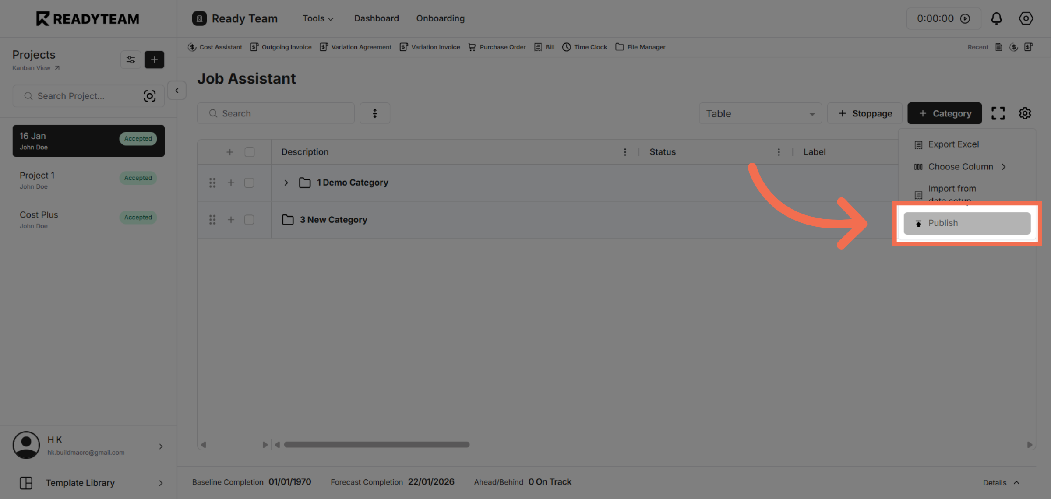Add a new Category
The width and height of the screenshot is (1051, 499).
(x=945, y=113)
